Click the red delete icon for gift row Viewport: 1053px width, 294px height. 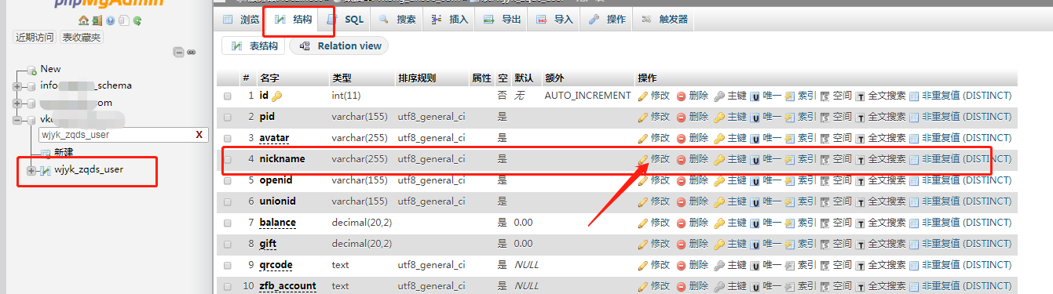(682, 244)
